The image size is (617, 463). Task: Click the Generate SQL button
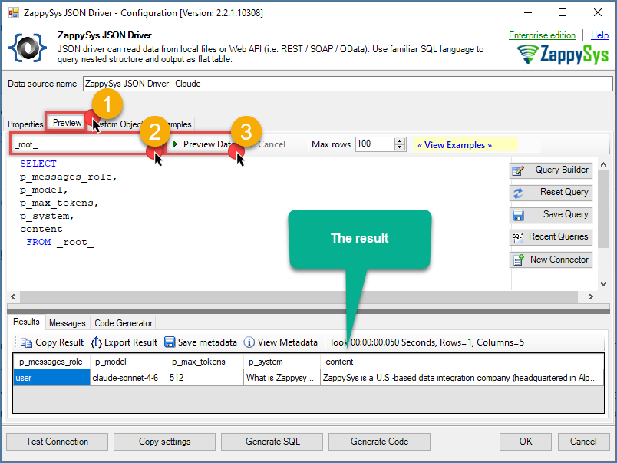[272, 442]
